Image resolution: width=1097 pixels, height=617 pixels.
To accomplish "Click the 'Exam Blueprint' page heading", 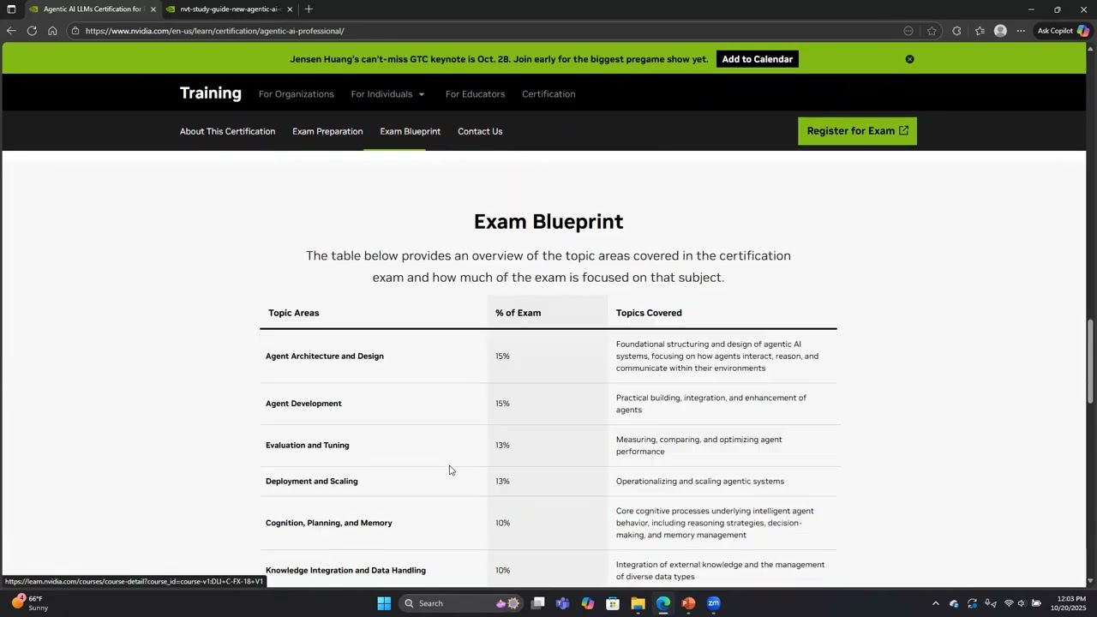I will click(548, 221).
